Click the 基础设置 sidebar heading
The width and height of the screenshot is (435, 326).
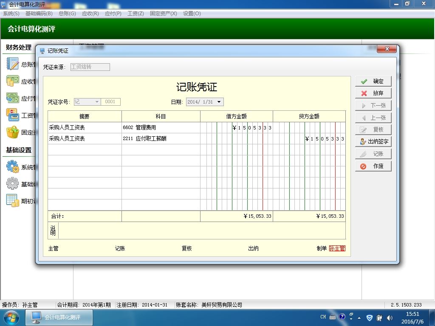19,150
